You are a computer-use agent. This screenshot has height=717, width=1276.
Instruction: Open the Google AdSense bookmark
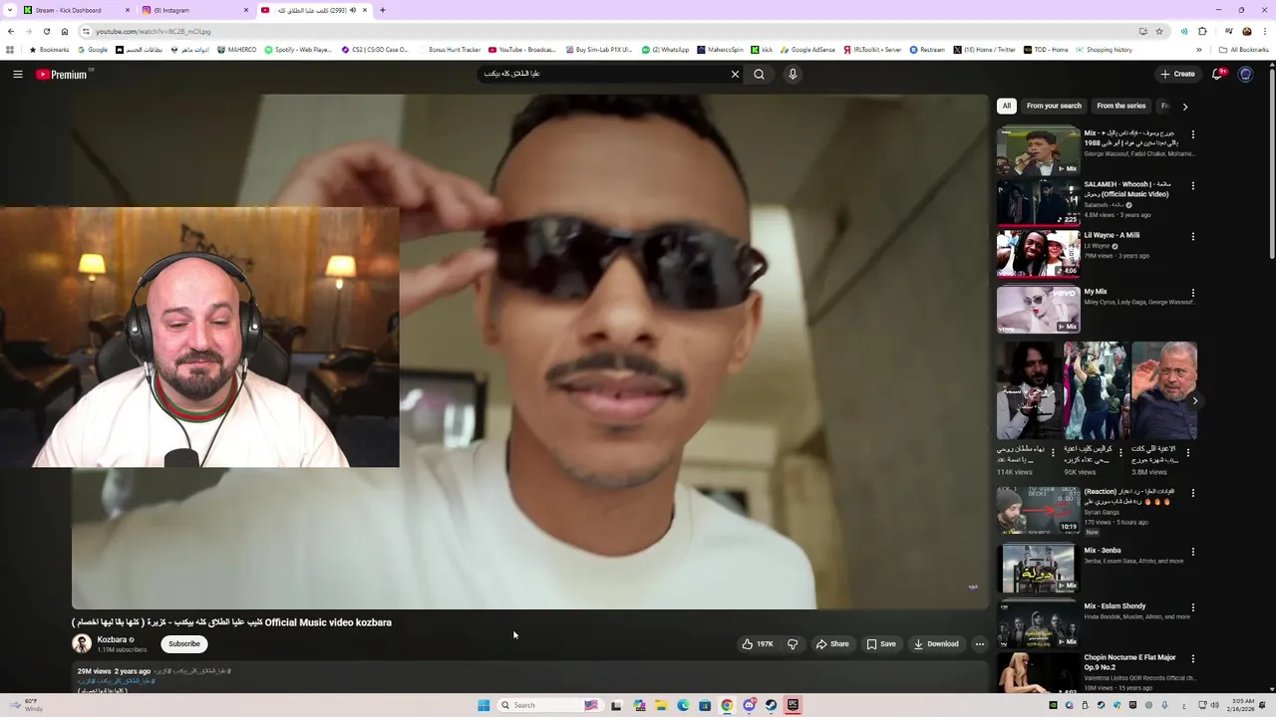pyautogui.click(x=807, y=50)
